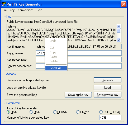This screenshot has height=125, width=128.
Task: Click the public key scroll up arrow
Action: (x=119, y=26)
